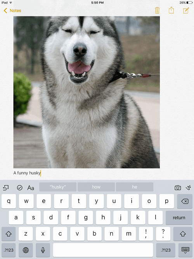The height and width of the screenshot is (259, 194).
Task: Tap the backspace delete key
Action: [x=185, y=201]
